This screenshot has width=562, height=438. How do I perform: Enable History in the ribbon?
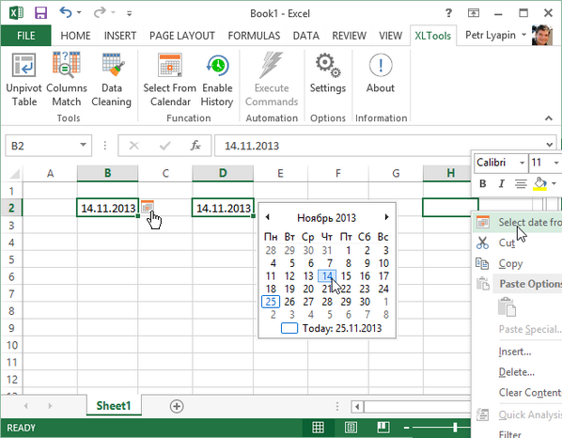(217, 80)
